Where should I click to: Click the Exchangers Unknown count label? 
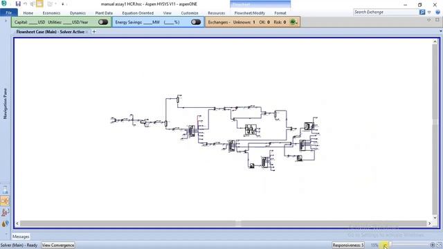(244, 22)
